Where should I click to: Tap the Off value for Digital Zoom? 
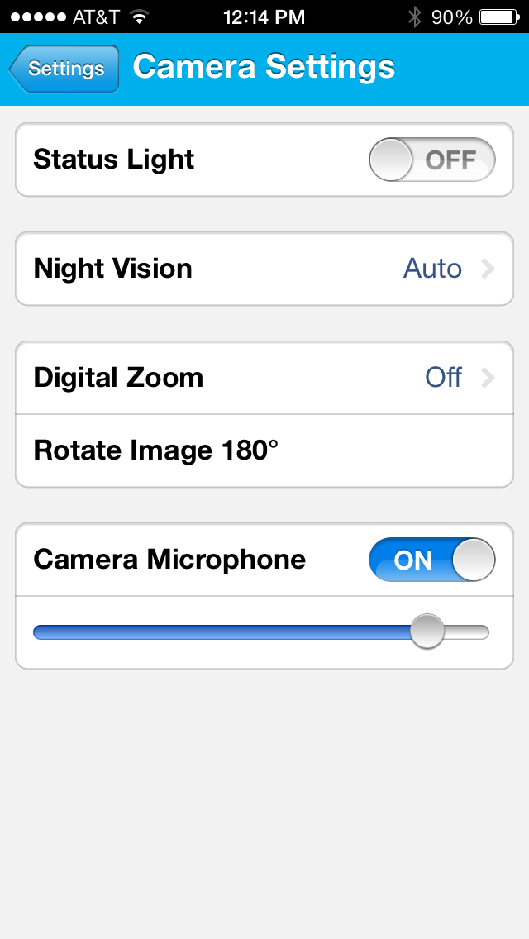coord(443,378)
